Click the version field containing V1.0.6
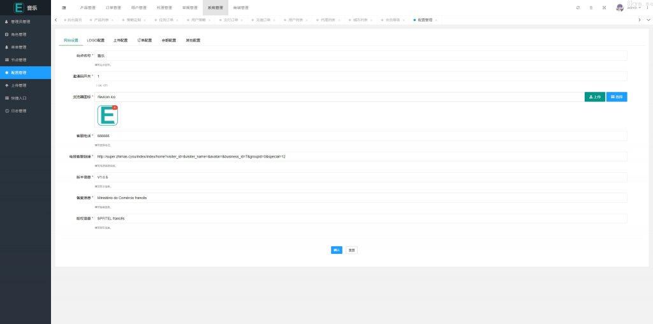This screenshot has width=653, height=324. click(x=360, y=177)
